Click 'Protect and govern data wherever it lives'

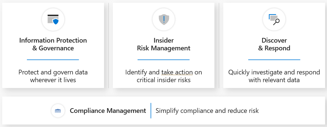pyautogui.click(x=53, y=76)
